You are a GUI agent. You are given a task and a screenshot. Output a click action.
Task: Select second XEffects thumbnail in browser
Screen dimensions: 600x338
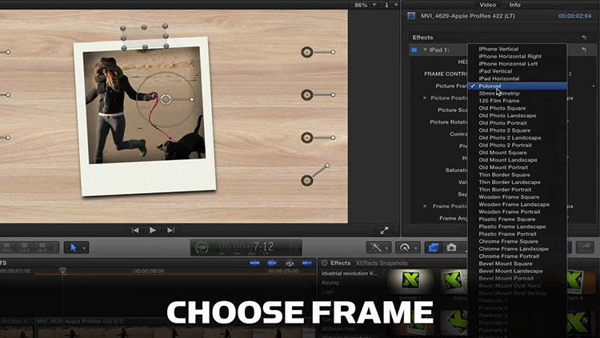[454, 282]
